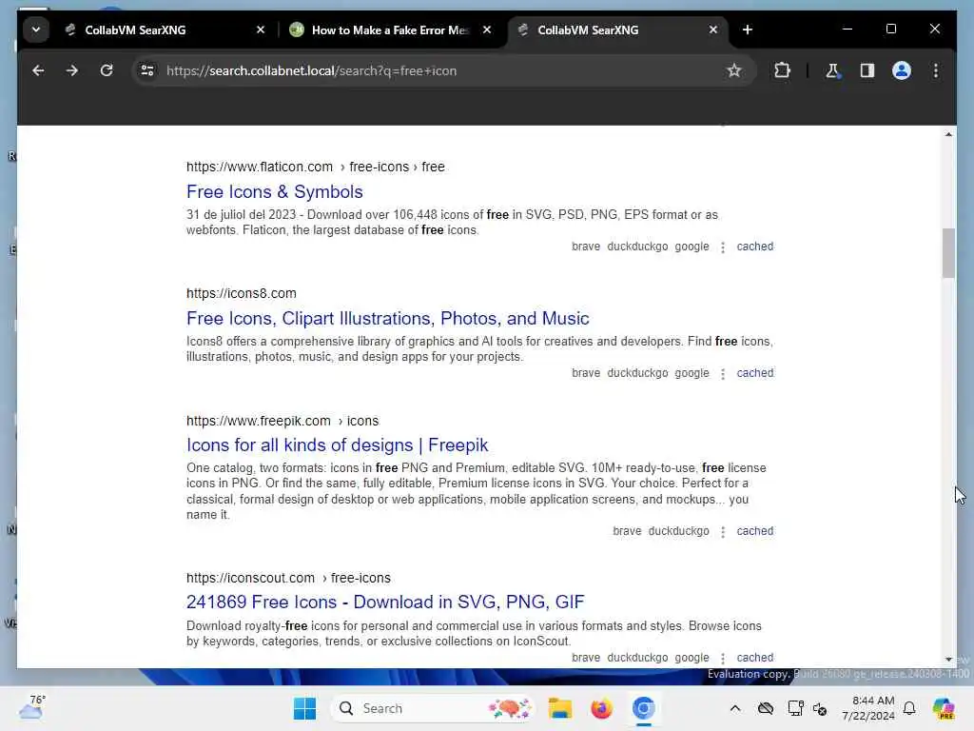The height and width of the screenshot is (731, 974).
Task: Open the Windows Start menu
Action: tap(304, 708)
